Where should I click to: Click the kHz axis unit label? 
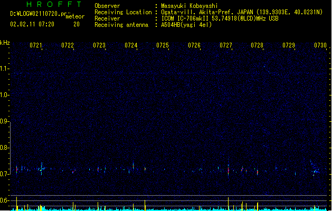click(x=5, y=43)
